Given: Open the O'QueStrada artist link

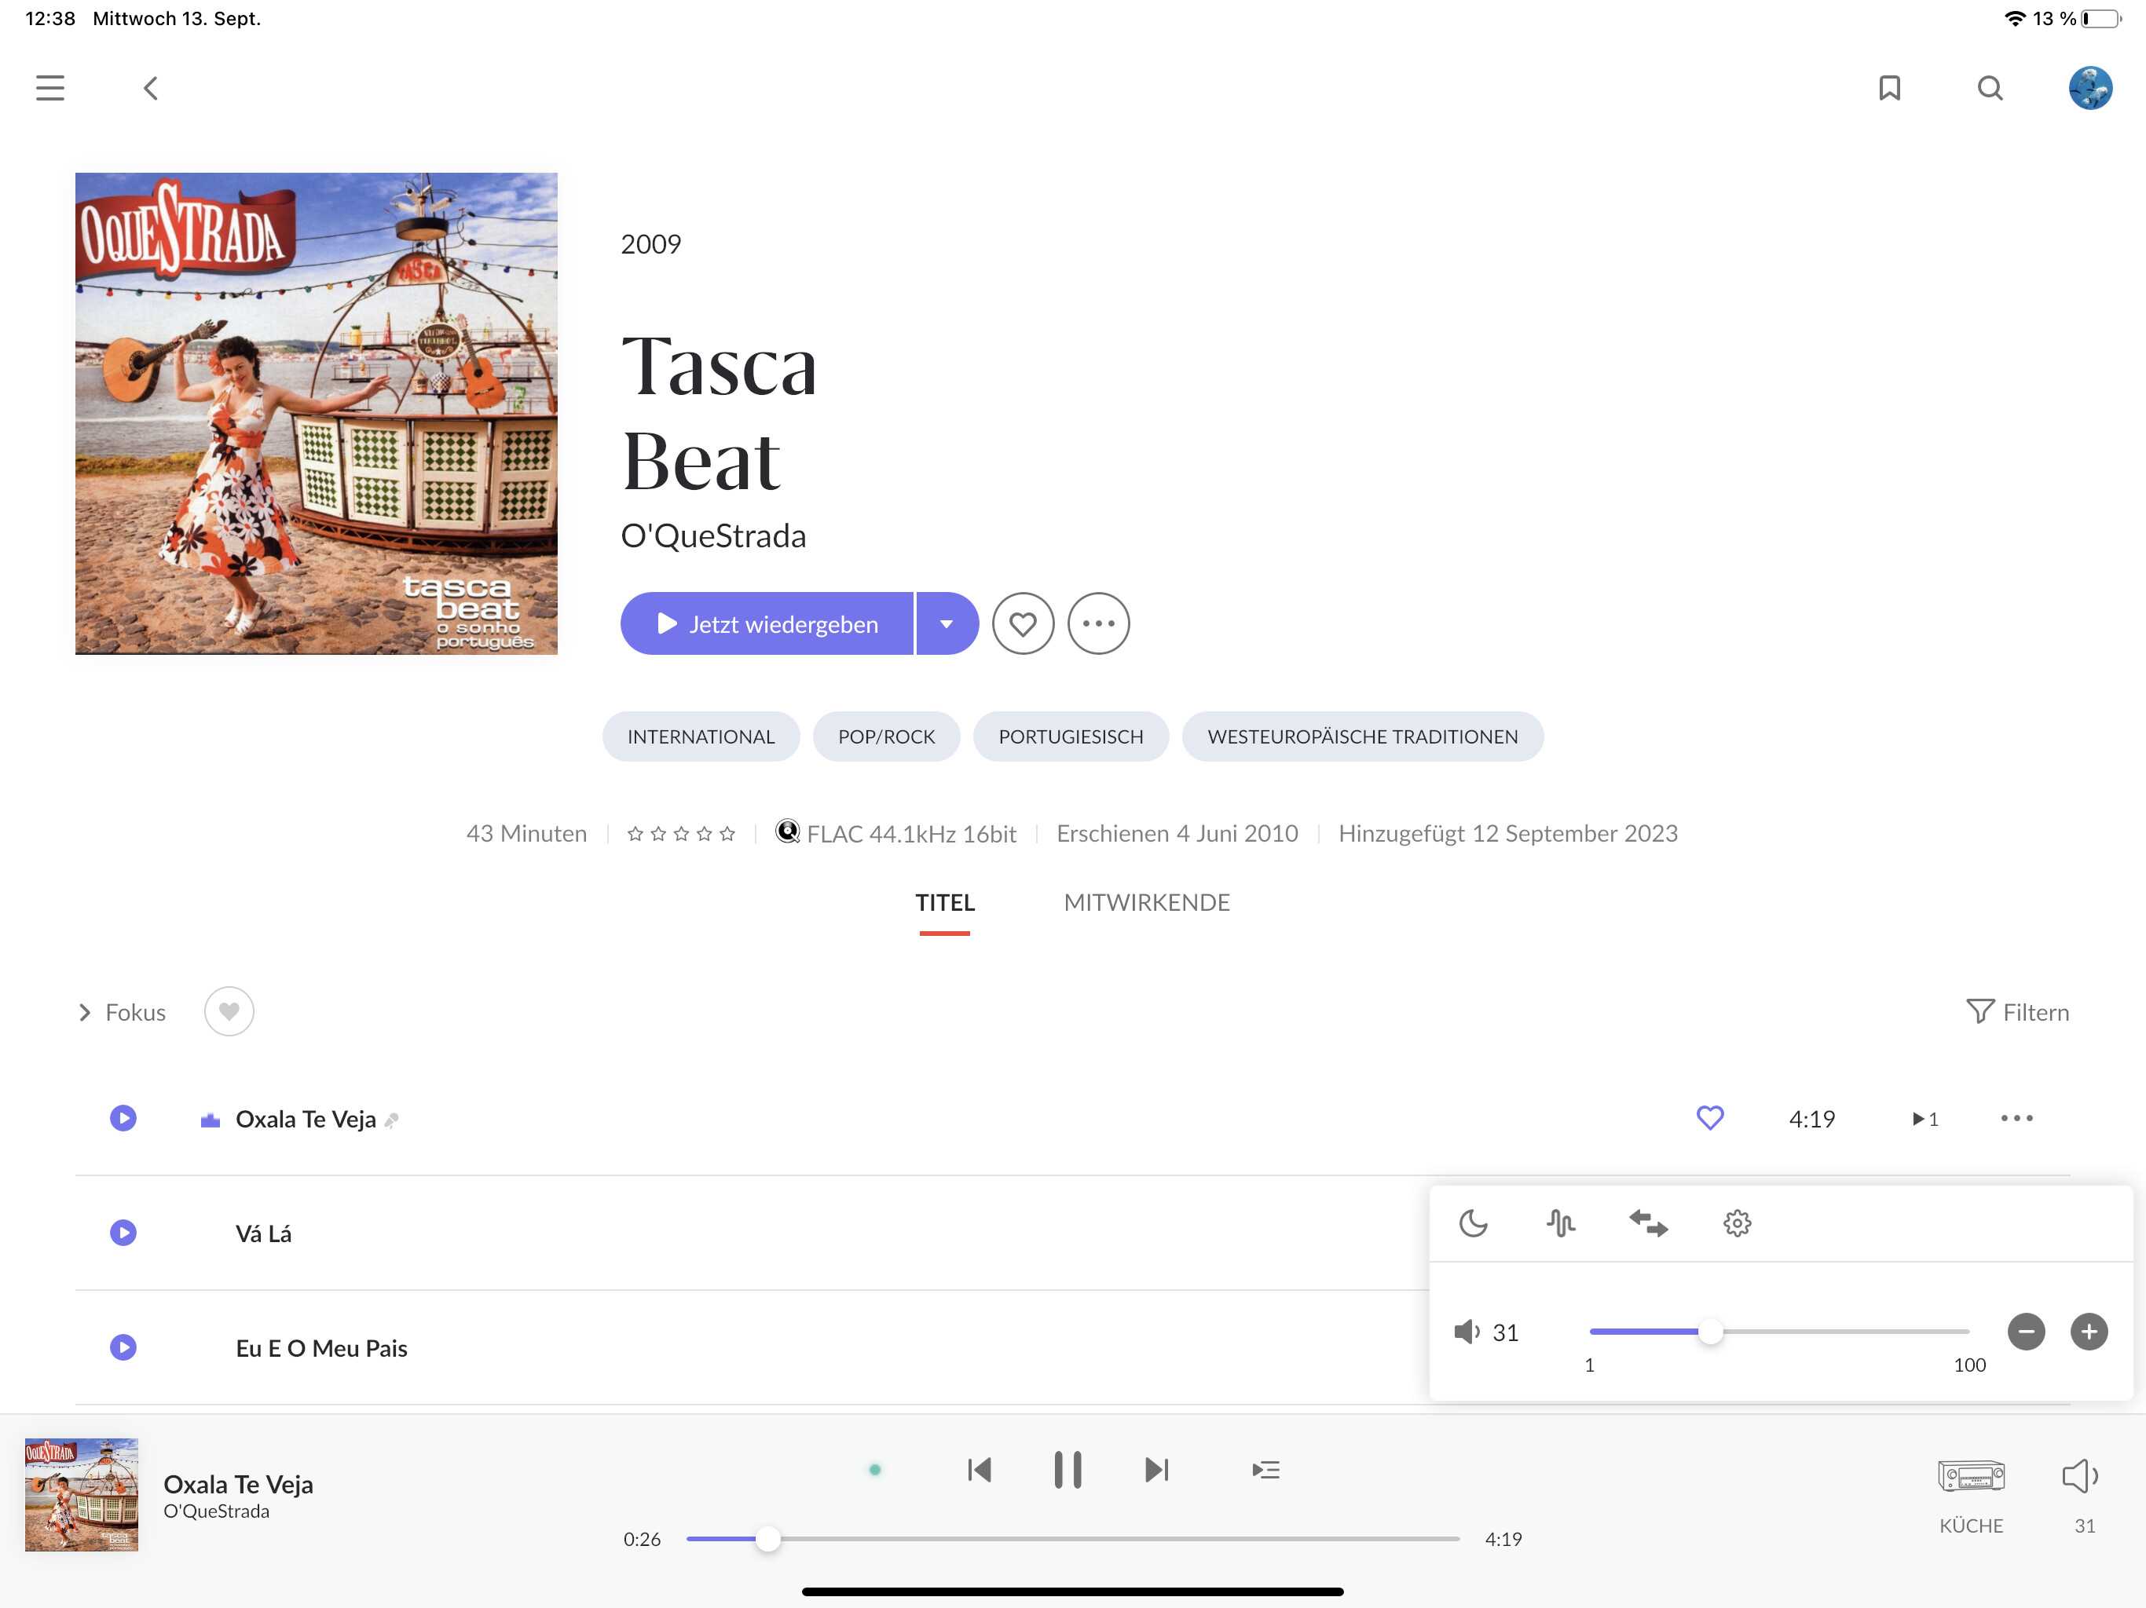Looking at the screenshot, I should click(x=713, y=536).
